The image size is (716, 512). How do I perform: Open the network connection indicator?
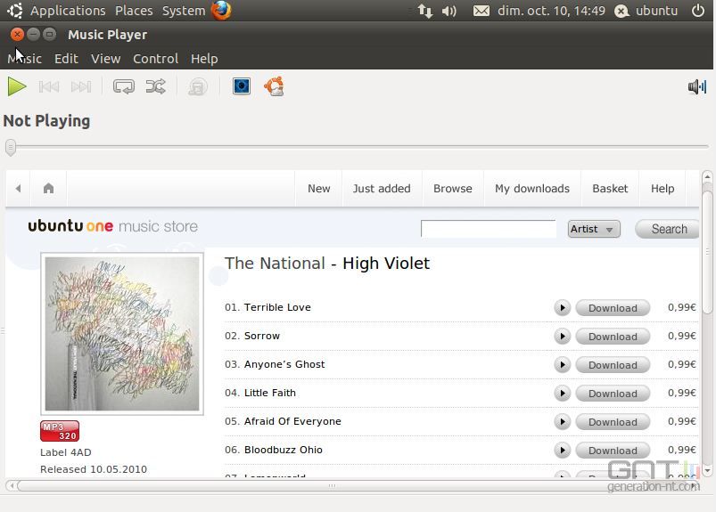pos(424,11)
